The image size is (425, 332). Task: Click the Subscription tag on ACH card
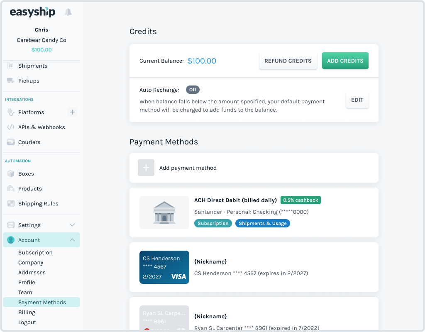213,223
